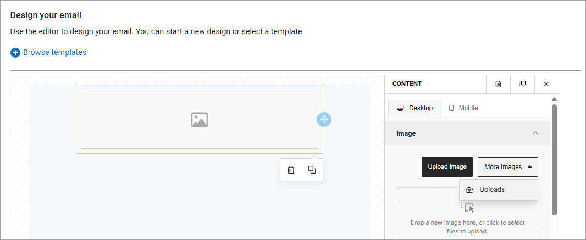Click the image placeholder icon in canvas
586x240 pixels.
tap(199, 119)
